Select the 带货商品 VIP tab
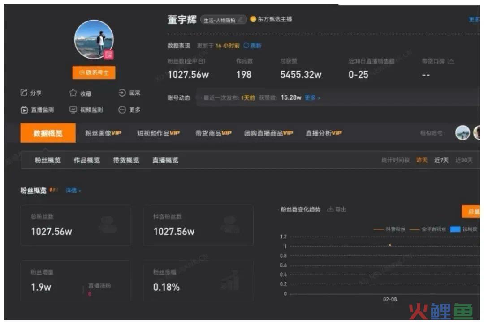The height and width of the screenshot is (322, 484). [x=213, y=133]
